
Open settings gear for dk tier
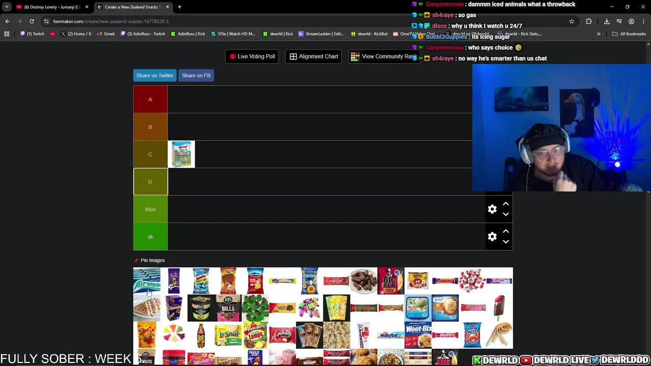coord(492,236)
